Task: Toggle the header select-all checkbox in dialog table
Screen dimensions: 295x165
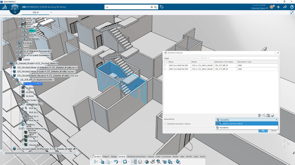Action: pos(165,62)
